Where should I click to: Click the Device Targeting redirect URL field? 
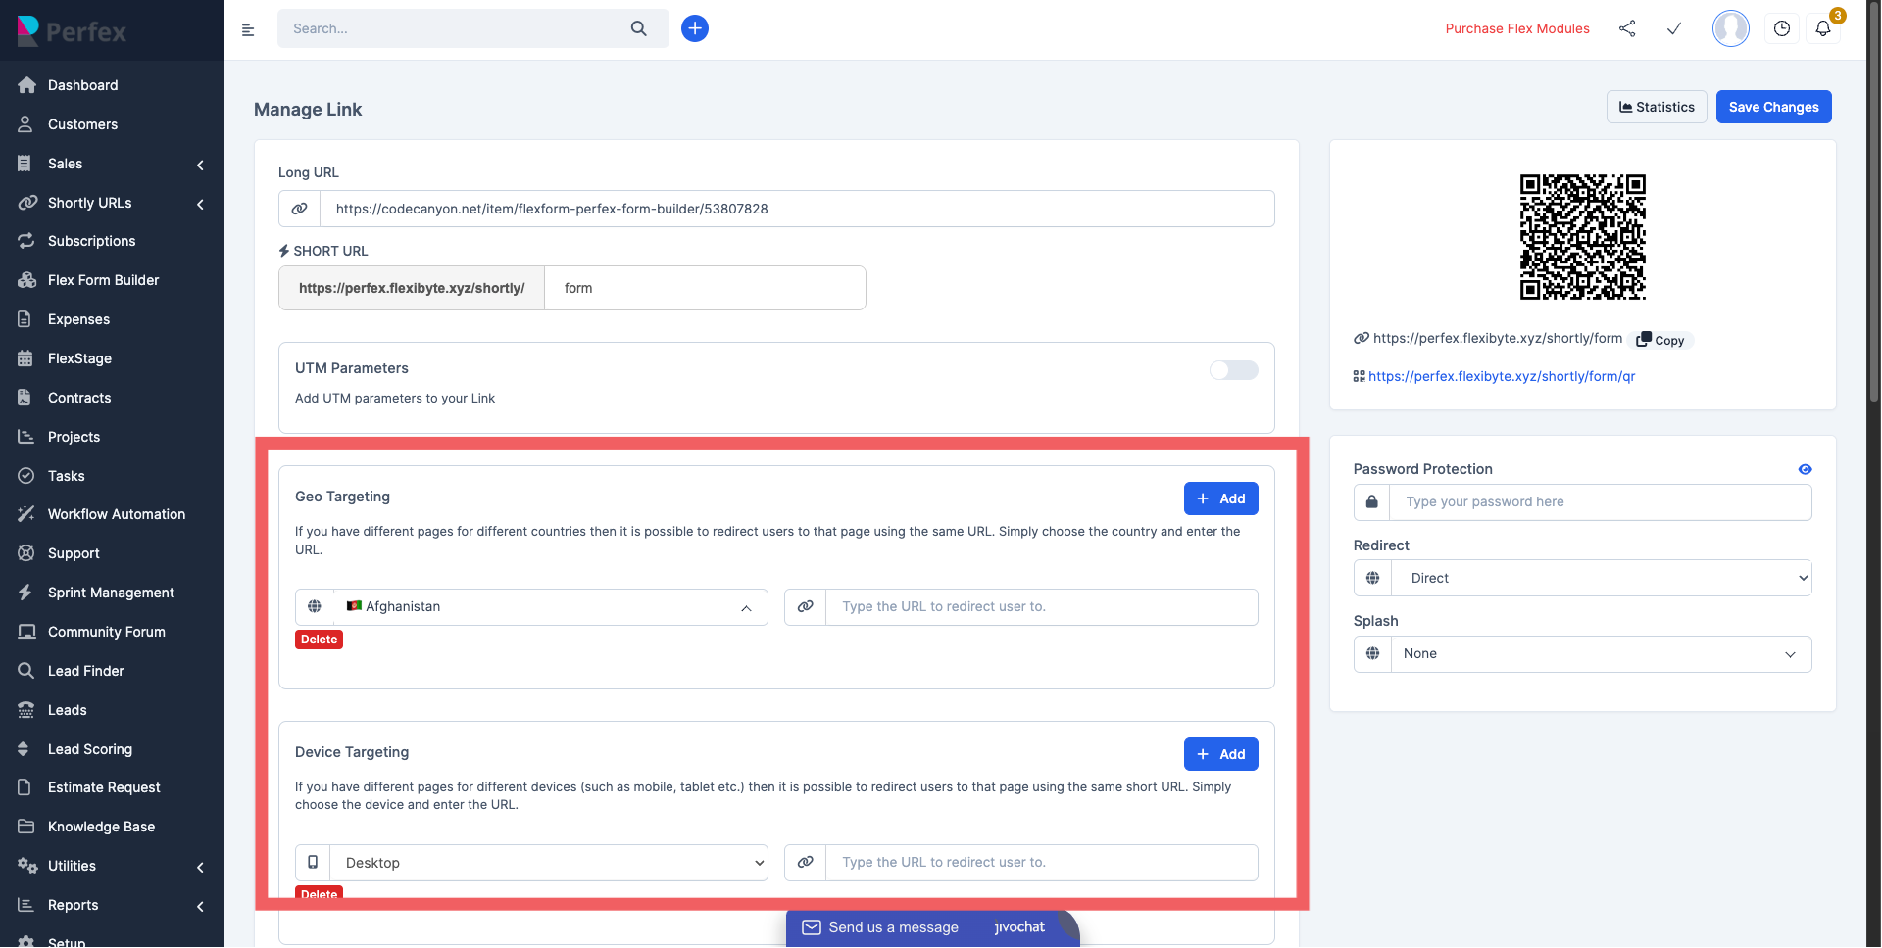(1042, 863)
